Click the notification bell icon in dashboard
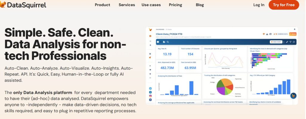Screen dimensions: 306x119 click(294, 29)
